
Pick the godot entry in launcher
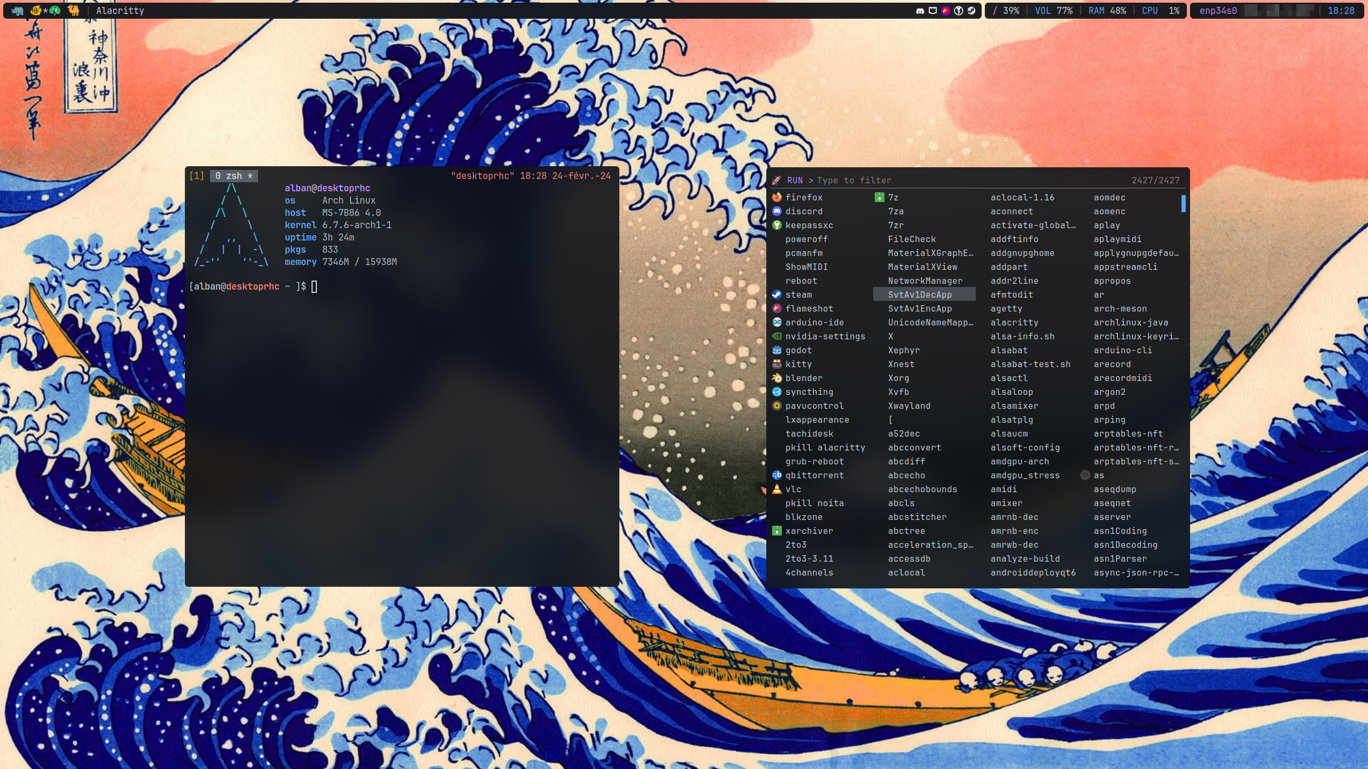tap(798, 350)
